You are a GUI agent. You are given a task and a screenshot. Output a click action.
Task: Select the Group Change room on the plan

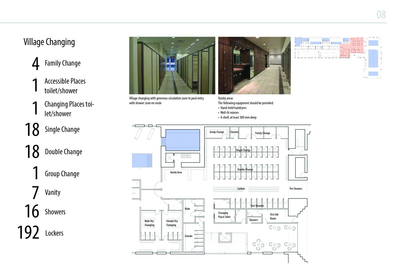pos(217,132)
